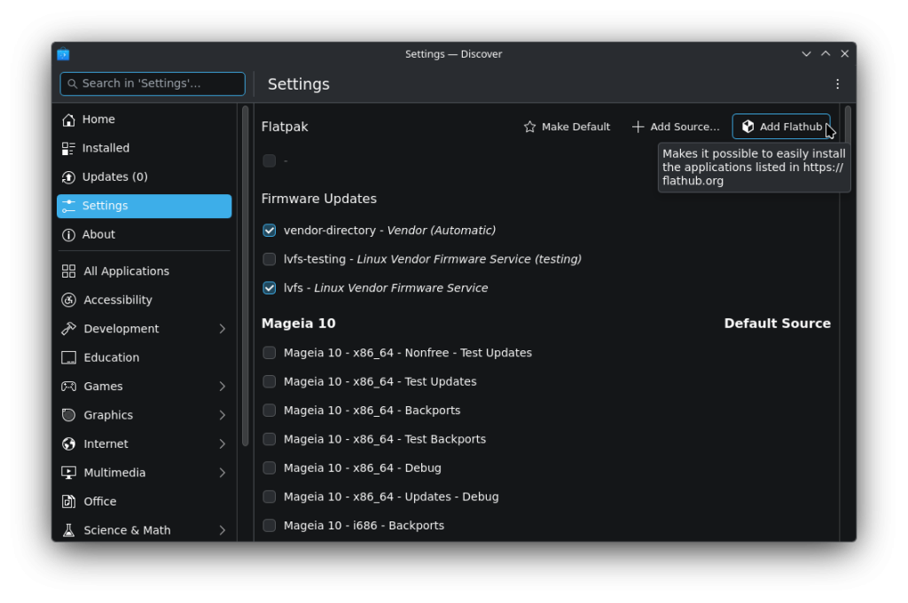Click the plus icon on Add Source

(x=638, y=127)
